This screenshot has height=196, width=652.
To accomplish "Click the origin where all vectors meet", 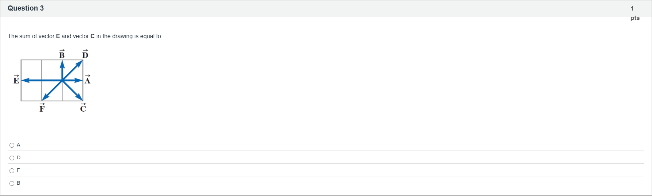I will tap(62, 80).
